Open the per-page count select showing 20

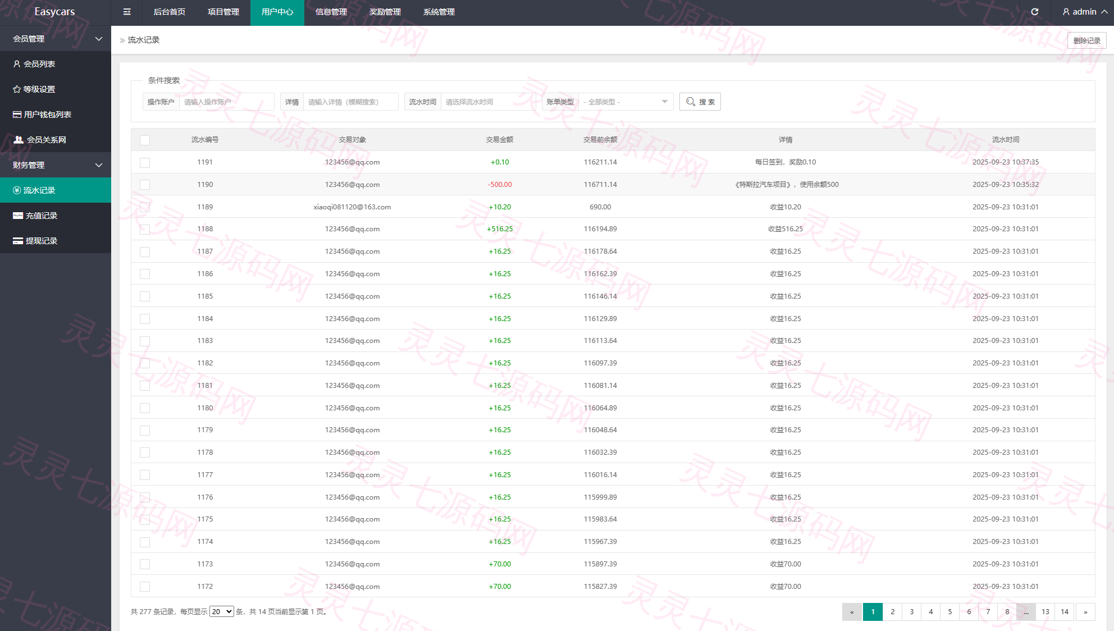[222, 612]
